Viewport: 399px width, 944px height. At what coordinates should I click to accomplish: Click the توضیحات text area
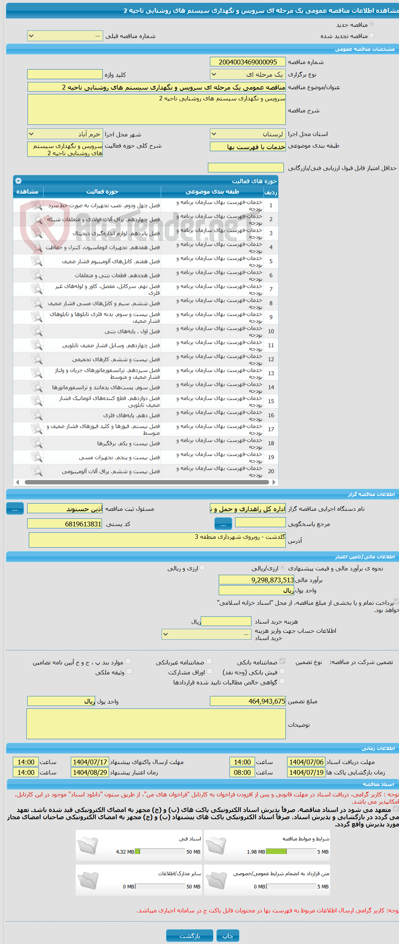pos(156,724)
